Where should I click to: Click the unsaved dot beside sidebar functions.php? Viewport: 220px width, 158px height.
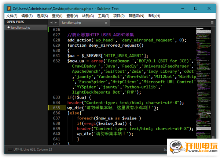point(8,28)
